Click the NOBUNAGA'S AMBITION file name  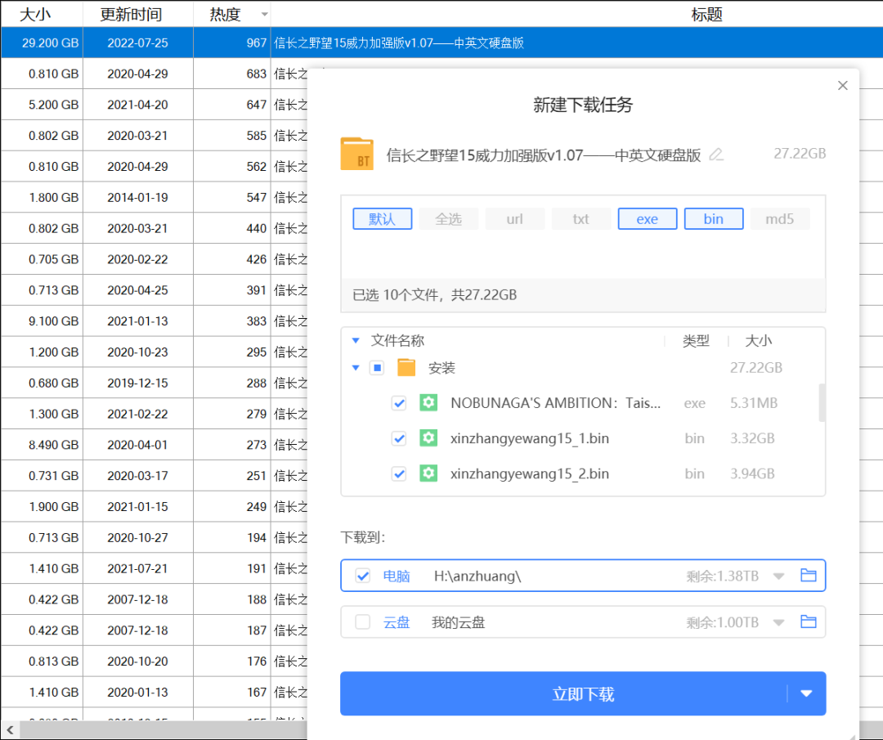tap(555, 402)
